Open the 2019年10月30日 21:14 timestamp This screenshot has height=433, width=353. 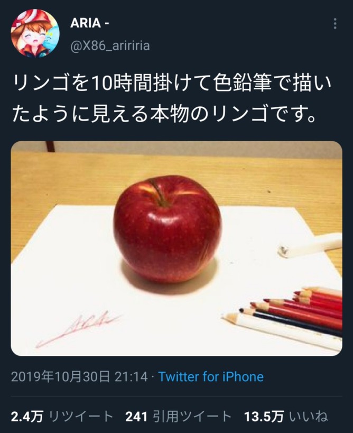[79, 376]
